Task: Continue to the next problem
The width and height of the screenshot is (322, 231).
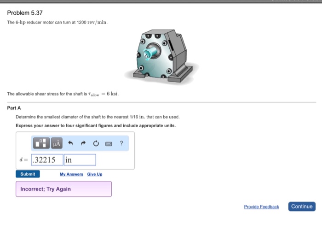Action: tap(302, 207)
